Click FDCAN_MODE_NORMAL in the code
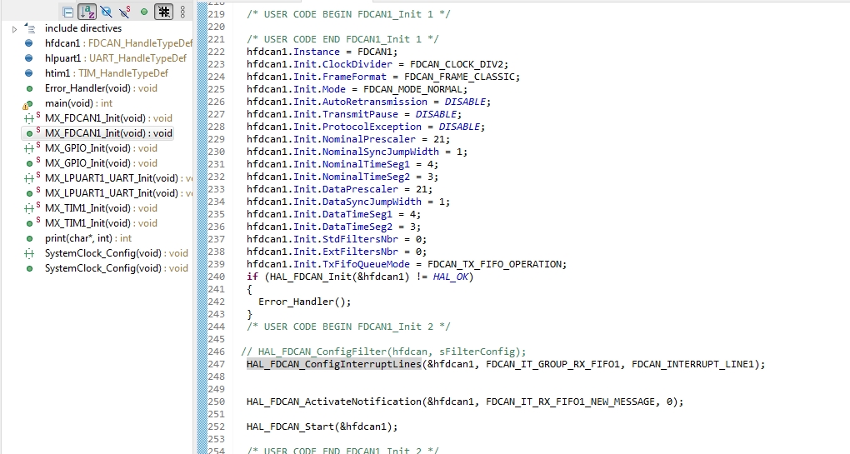 tap(412, 89)
